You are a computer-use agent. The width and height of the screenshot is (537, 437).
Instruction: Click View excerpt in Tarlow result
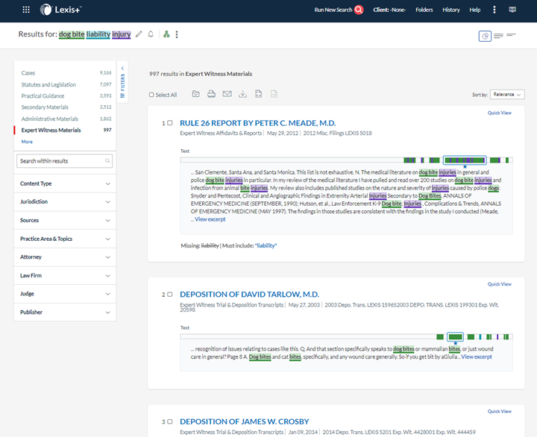point(477,357)
